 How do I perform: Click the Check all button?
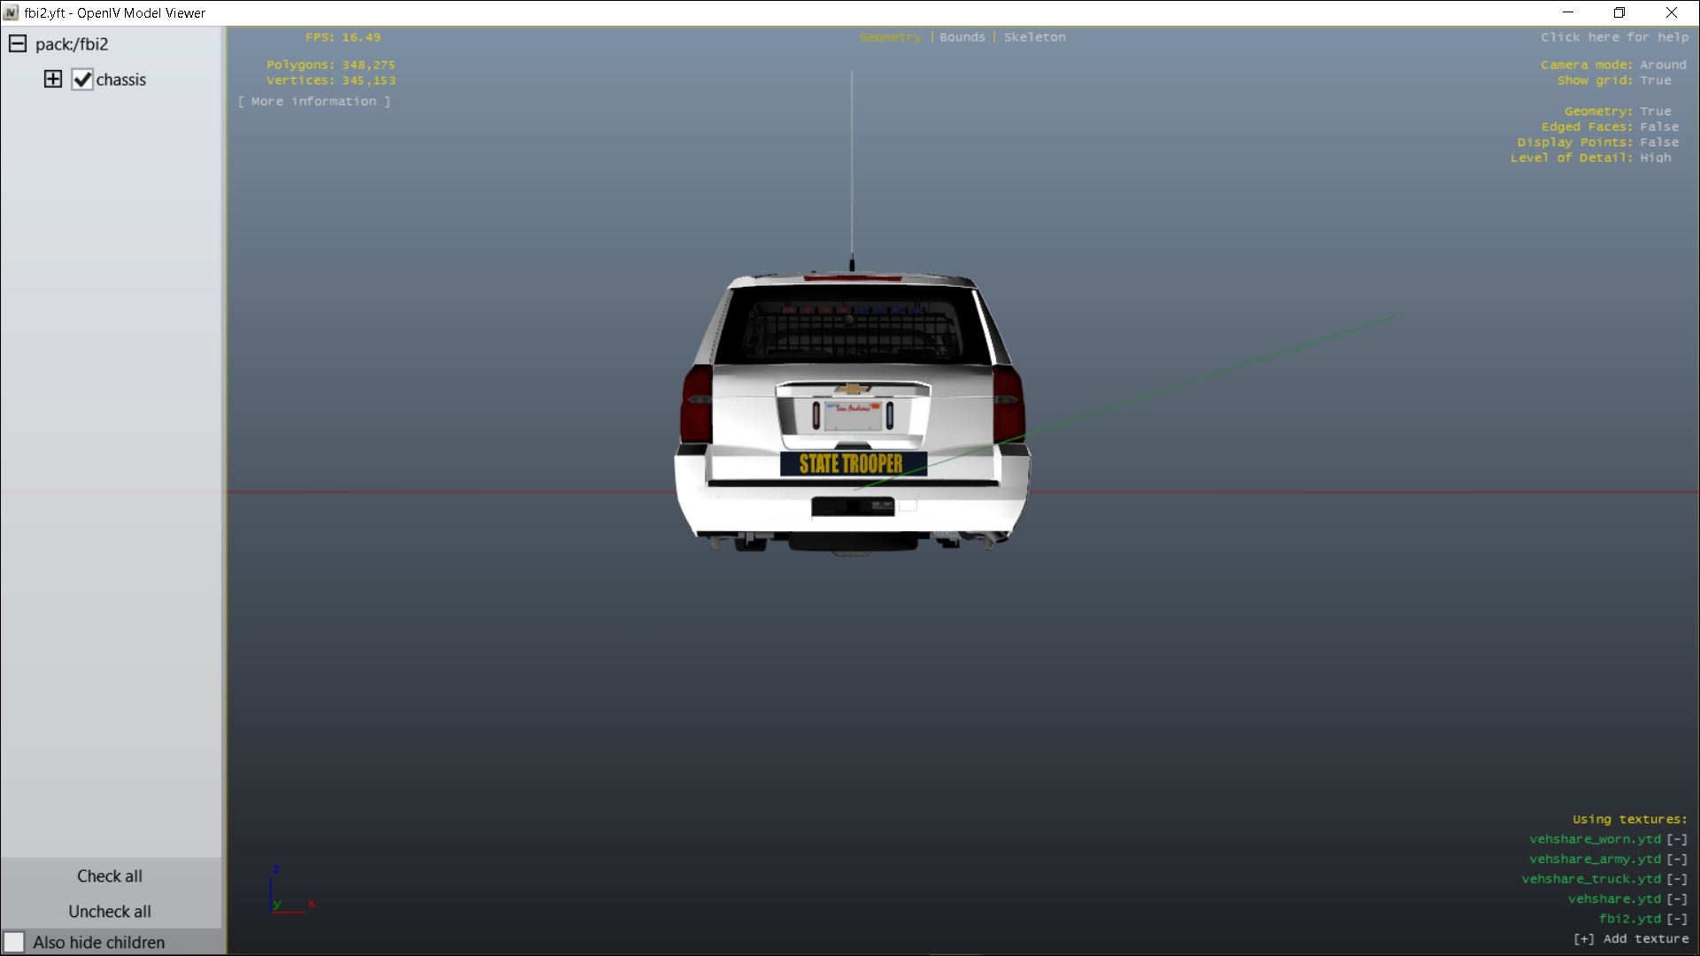pos(109,875)
